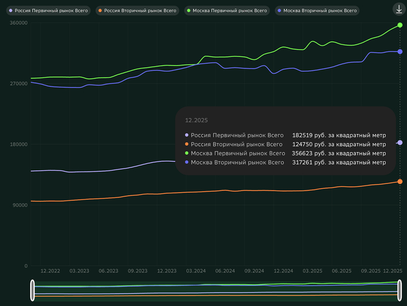Click the orange Russia secondary market endpoint marker
Screen dimensions: 407x306
tap(400, 182)
